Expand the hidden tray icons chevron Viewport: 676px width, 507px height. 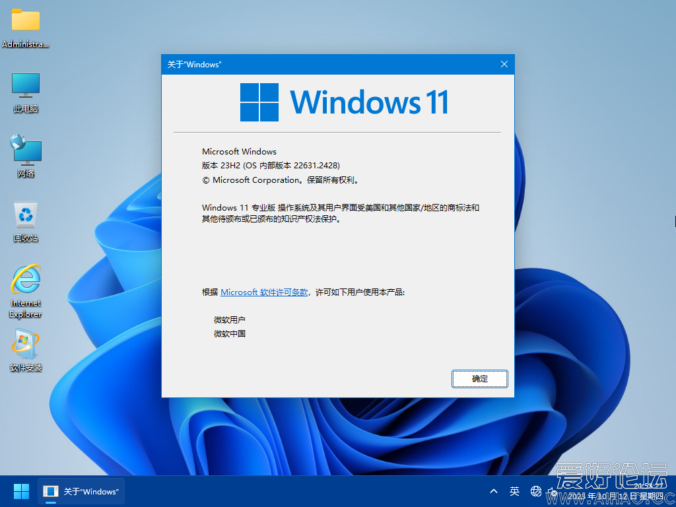(x=494, y=491)
